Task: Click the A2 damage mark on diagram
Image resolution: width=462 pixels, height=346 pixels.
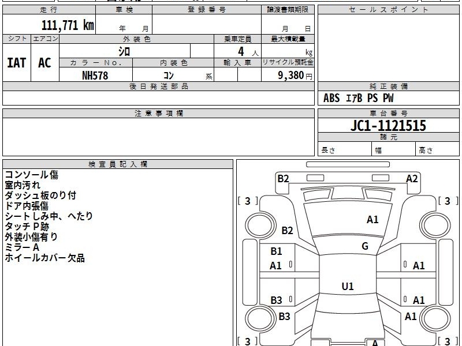Action: click(x=412, y=179)
